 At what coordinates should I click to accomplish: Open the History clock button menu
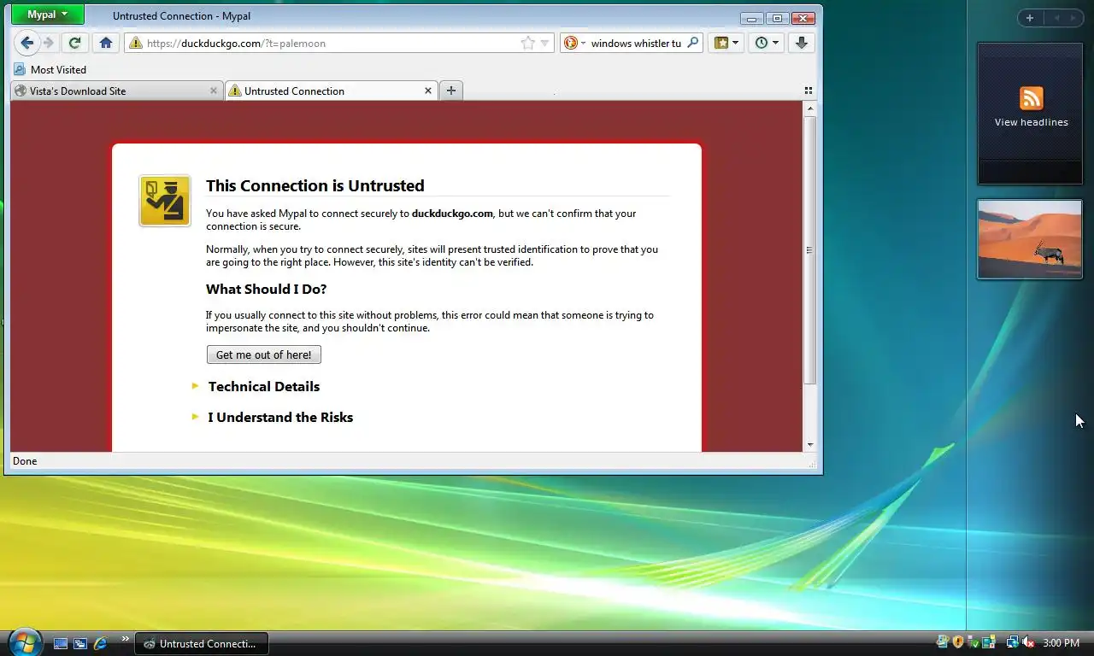[767, 43]
